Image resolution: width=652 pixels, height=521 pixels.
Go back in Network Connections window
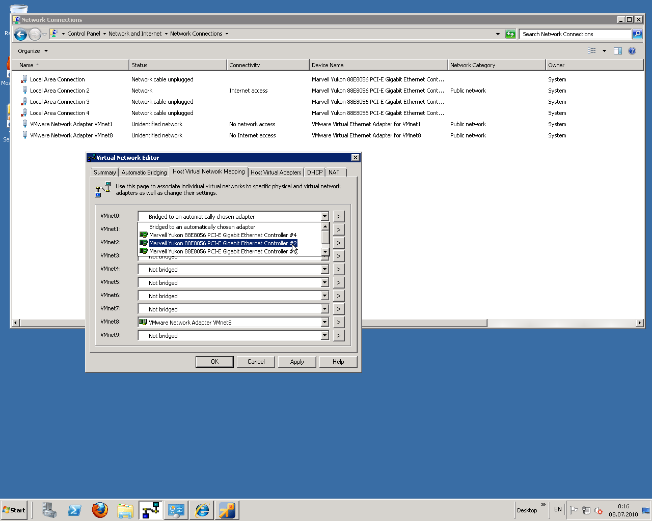pos(20,34)
